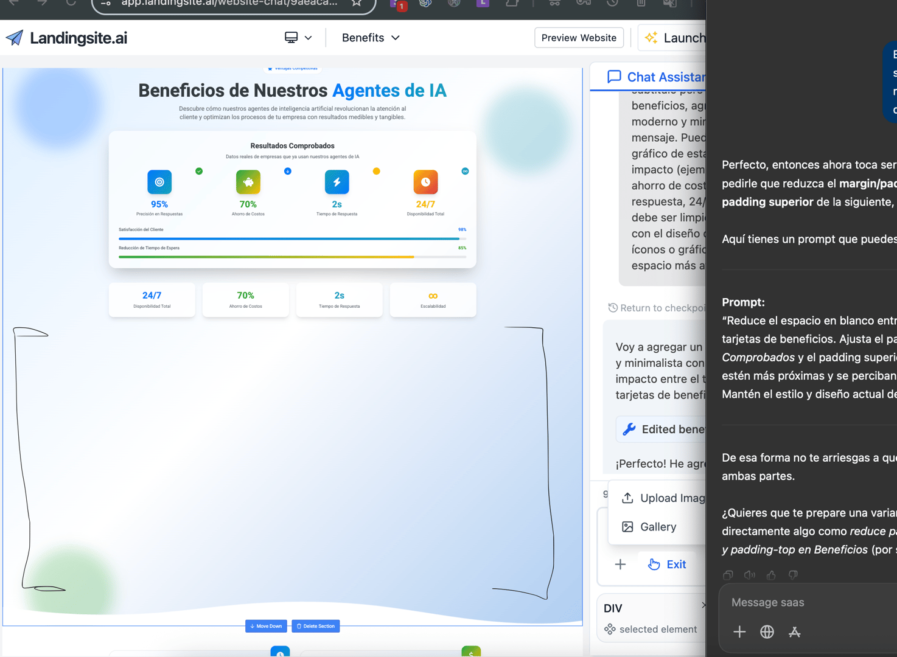Click the Edited benefits wrench entry
Screen dimensions: 897x657
(x=662, y=429)
